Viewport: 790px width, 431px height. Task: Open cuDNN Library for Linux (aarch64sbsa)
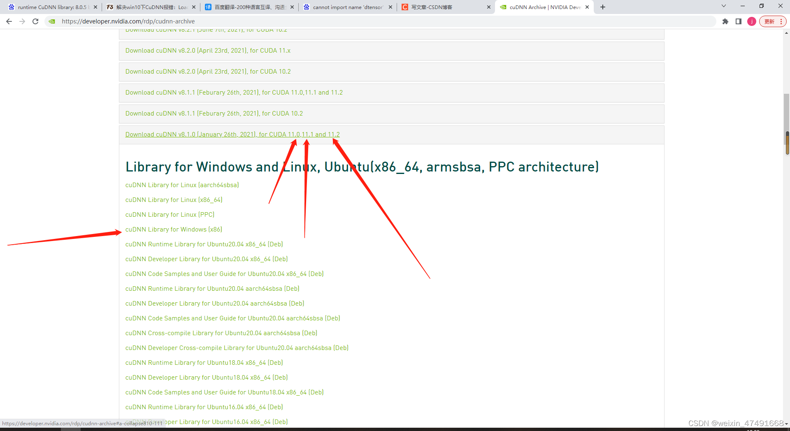click(x=182, y=185)
